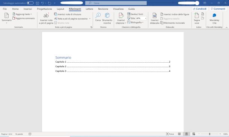Open the Visualizza tab
Screen dimensions: 229x137
coord(118,9)
